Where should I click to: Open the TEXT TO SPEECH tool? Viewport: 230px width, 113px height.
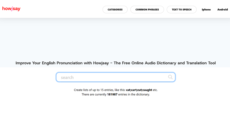point(181,9)
